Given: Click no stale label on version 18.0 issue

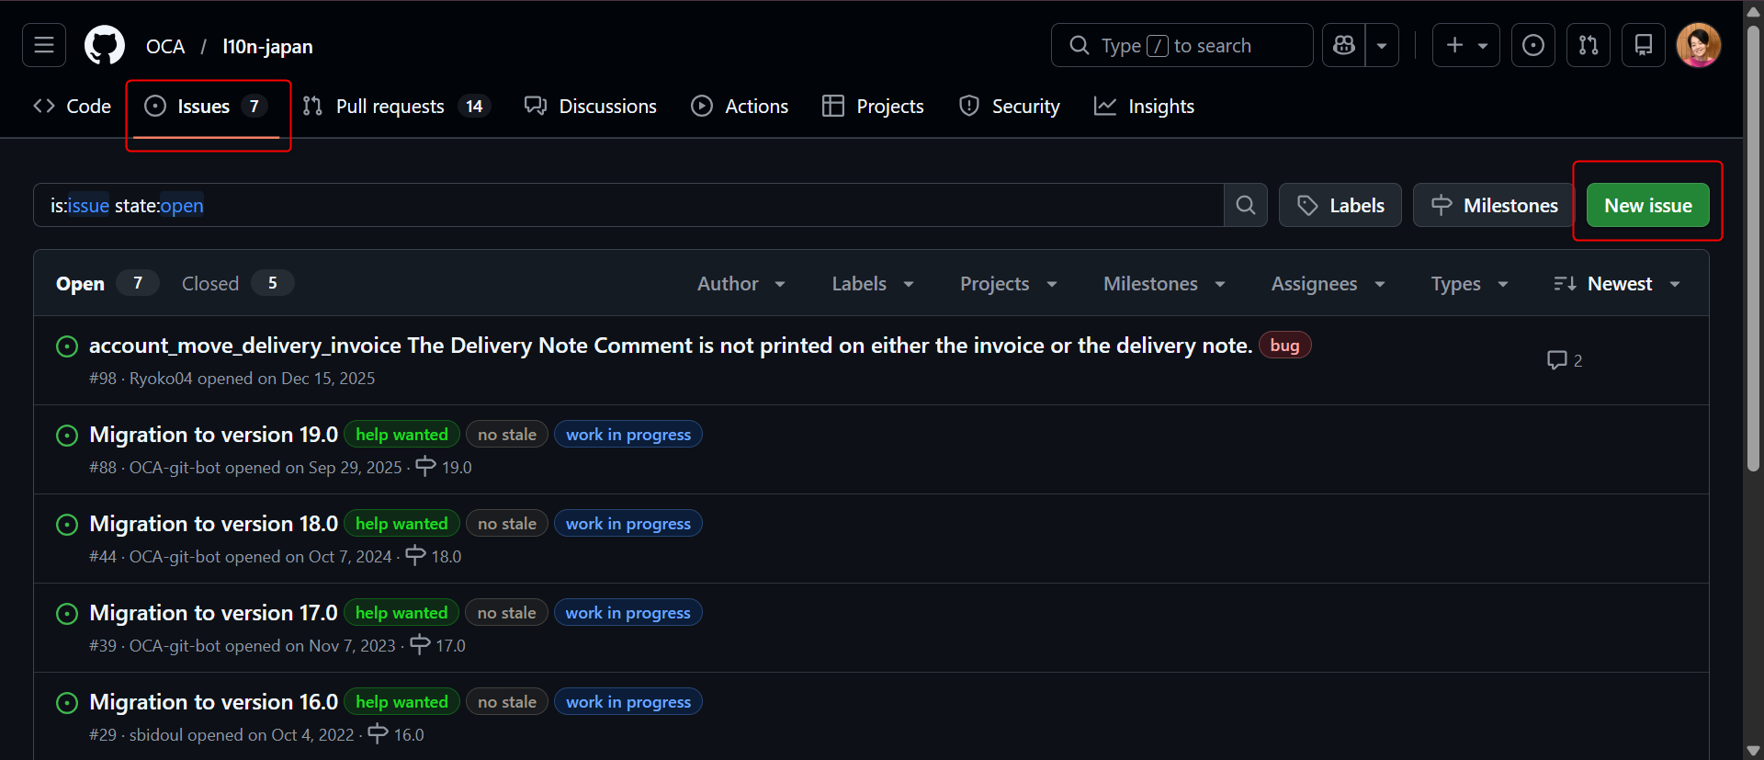Looking at the screenshot, I should 507,524.
